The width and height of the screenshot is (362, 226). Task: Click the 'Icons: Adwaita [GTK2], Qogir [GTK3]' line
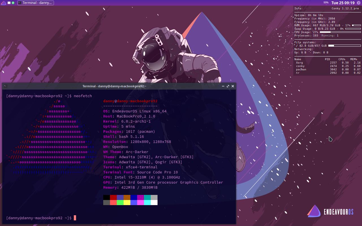click(143, 162)
